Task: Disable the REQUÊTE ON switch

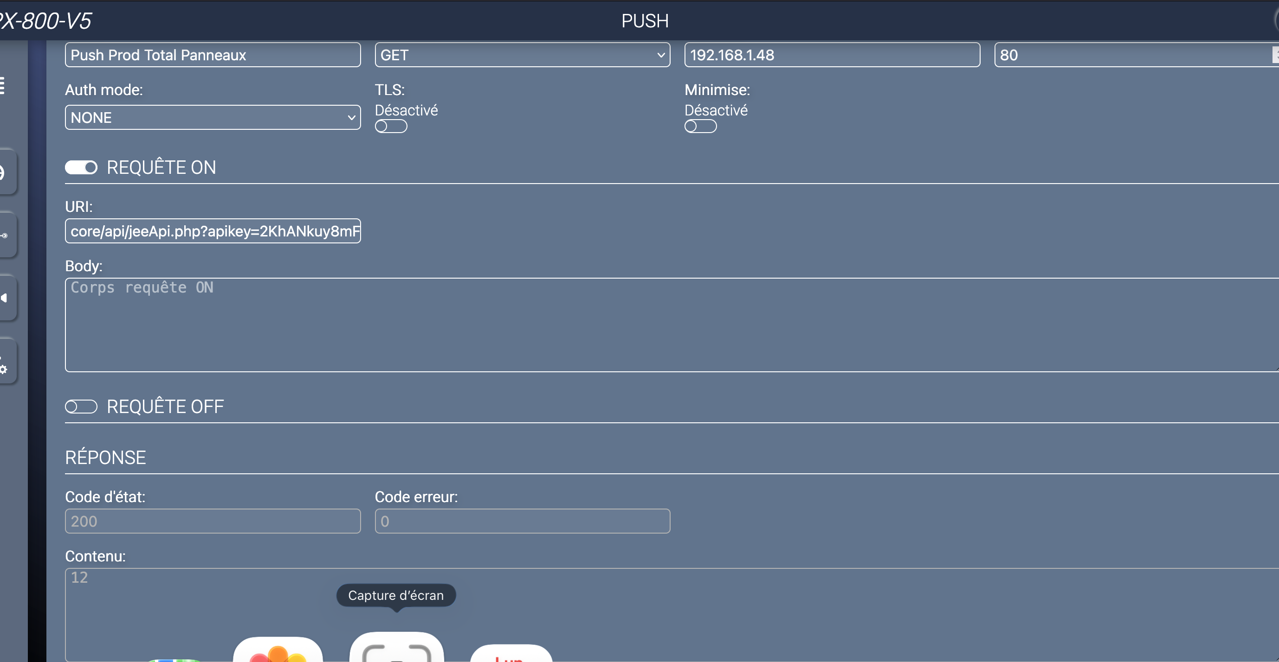Action: click(81, 168)
